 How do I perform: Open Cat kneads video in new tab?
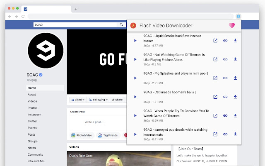[x=215, y=97]
